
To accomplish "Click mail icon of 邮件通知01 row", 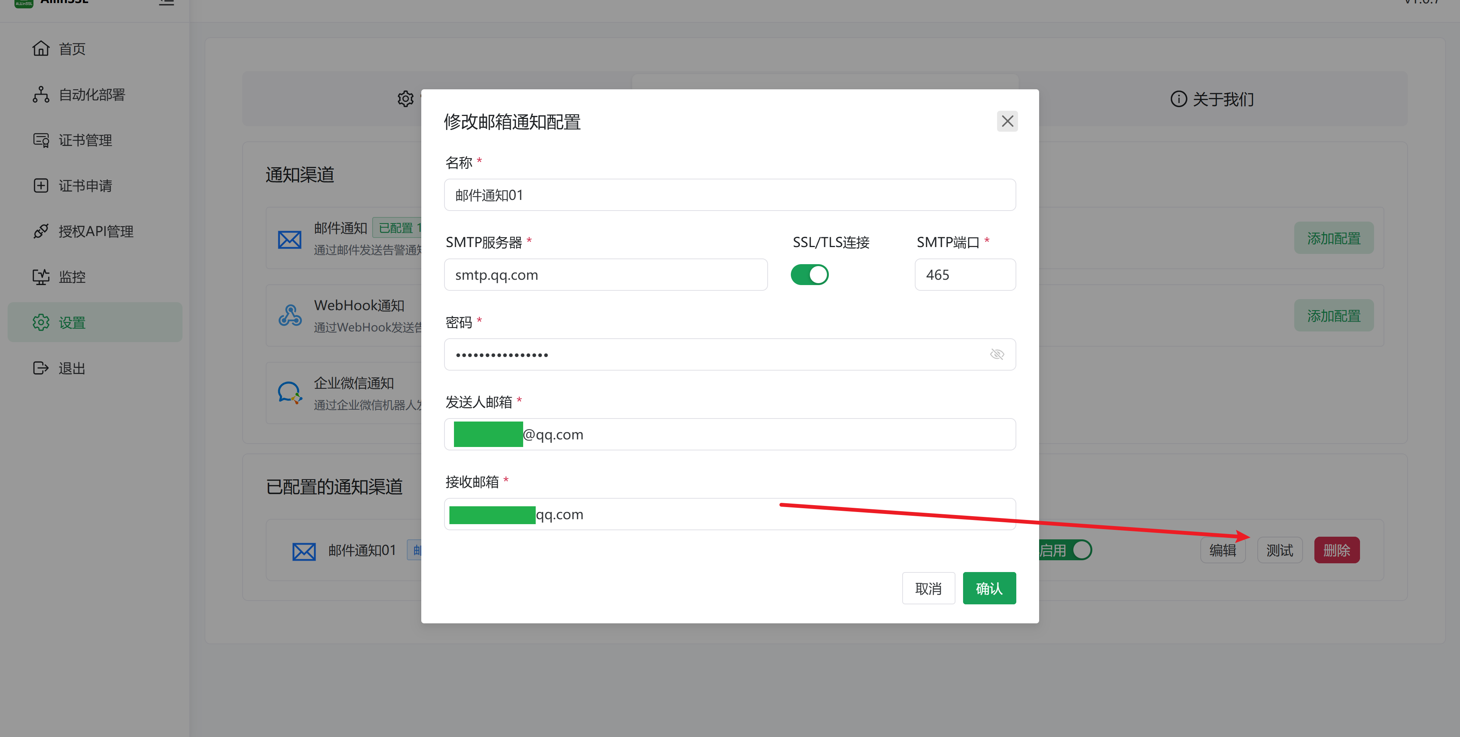I will pyautogui.click(x=304, y=551).
